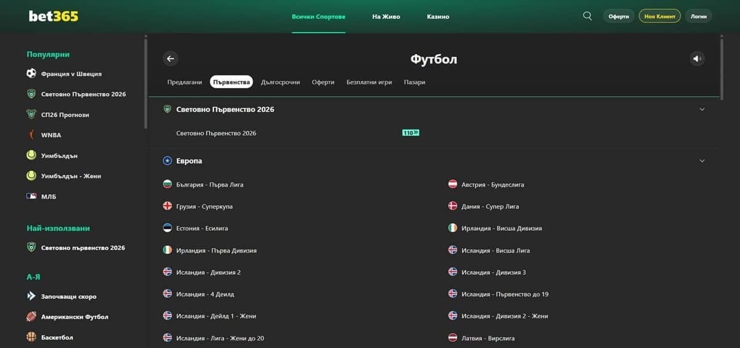The width and height of the screenshot is (740, 348).
Task: Open Исландия - Висша Лига
Action: [x=496, y=250]
